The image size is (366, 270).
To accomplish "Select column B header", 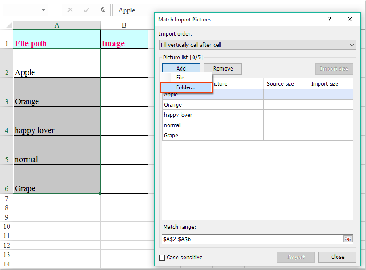I will [124, 25].
